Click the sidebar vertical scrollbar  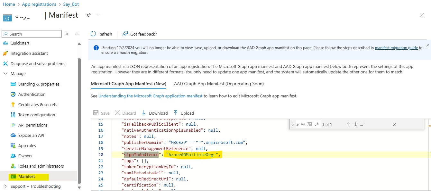pos(79,120)
